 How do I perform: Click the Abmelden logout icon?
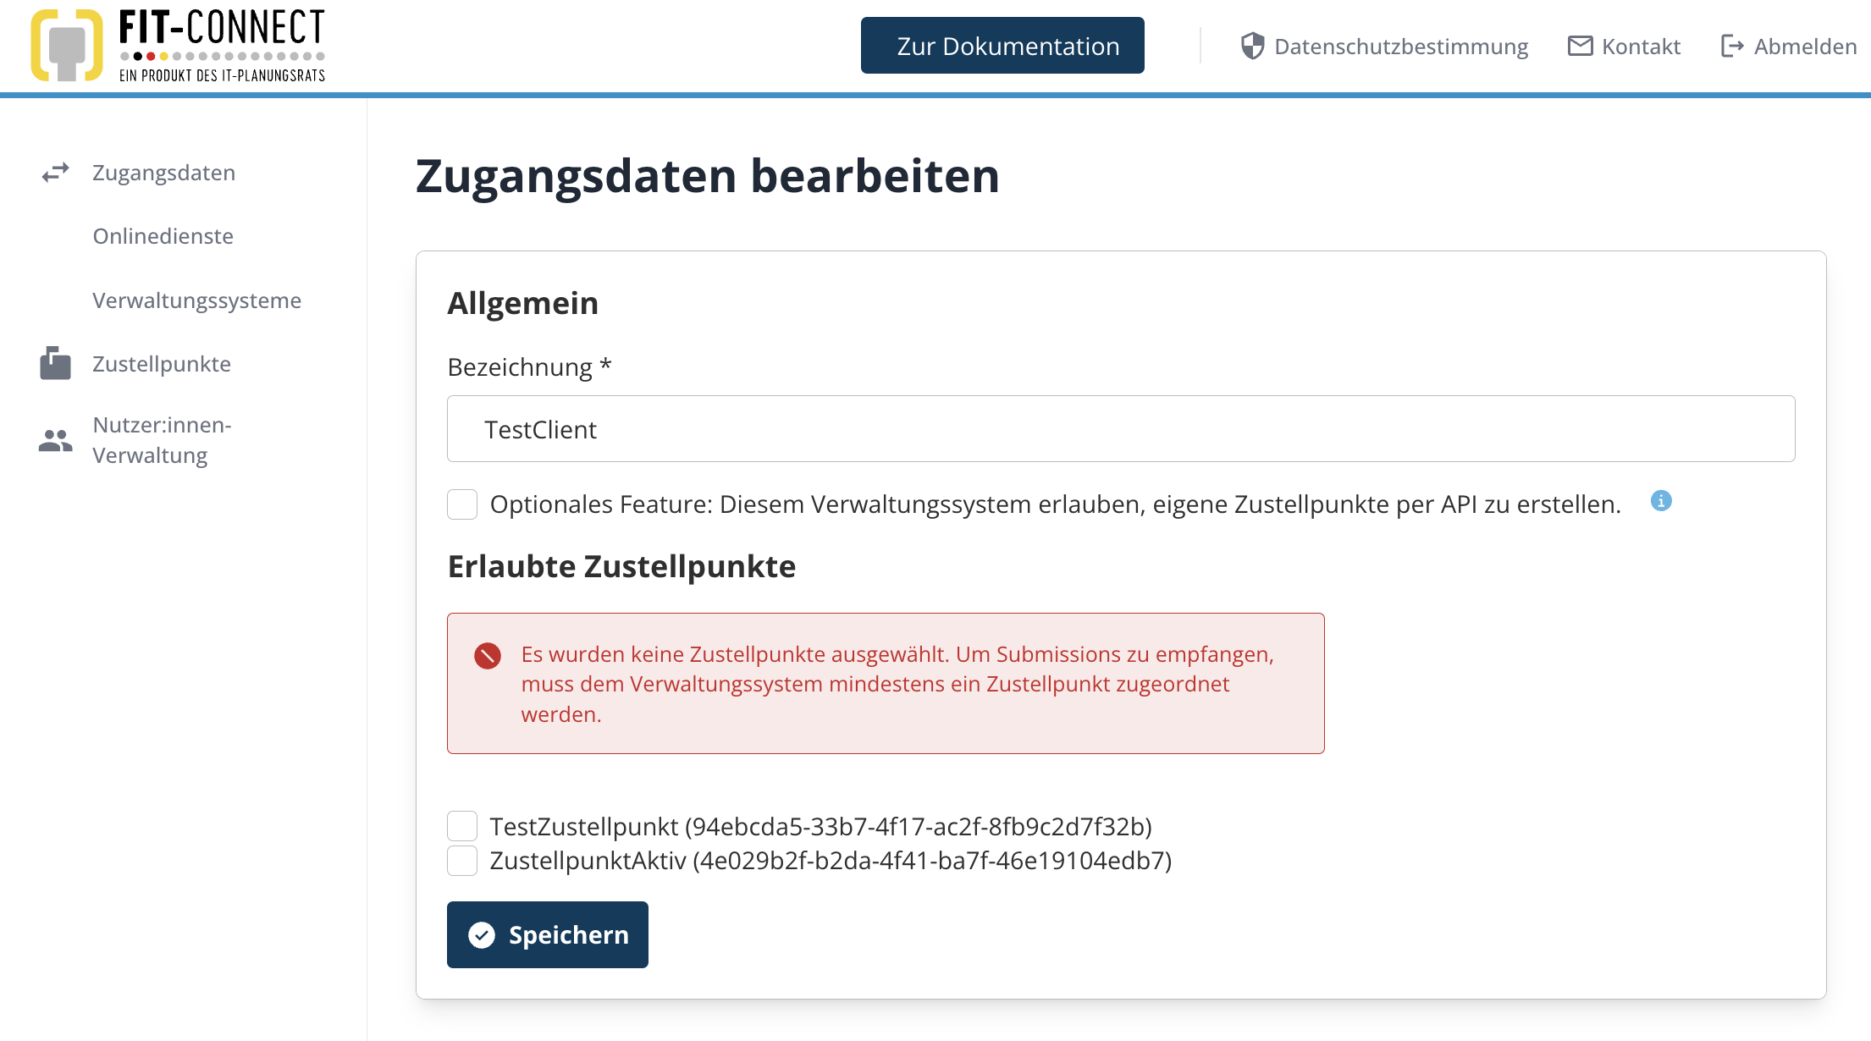coord(1732,46)
